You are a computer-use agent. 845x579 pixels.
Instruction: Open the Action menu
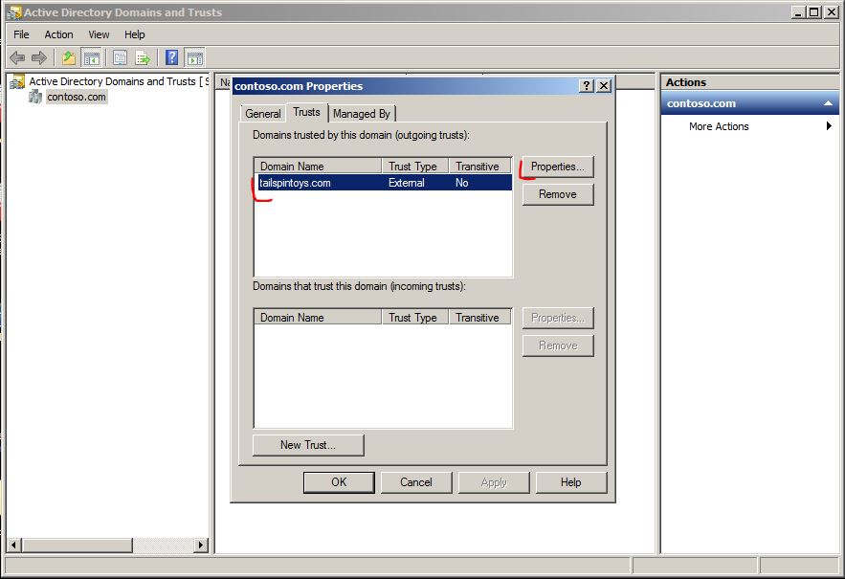58,34
